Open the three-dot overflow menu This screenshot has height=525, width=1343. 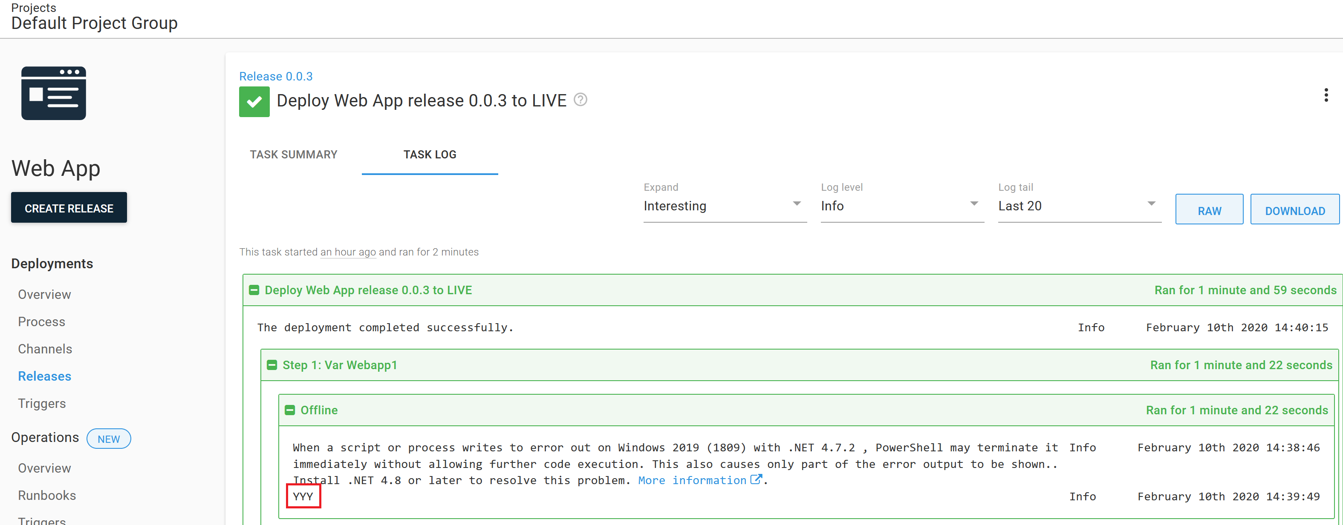pyautogui.click(x=1326, y=95)
